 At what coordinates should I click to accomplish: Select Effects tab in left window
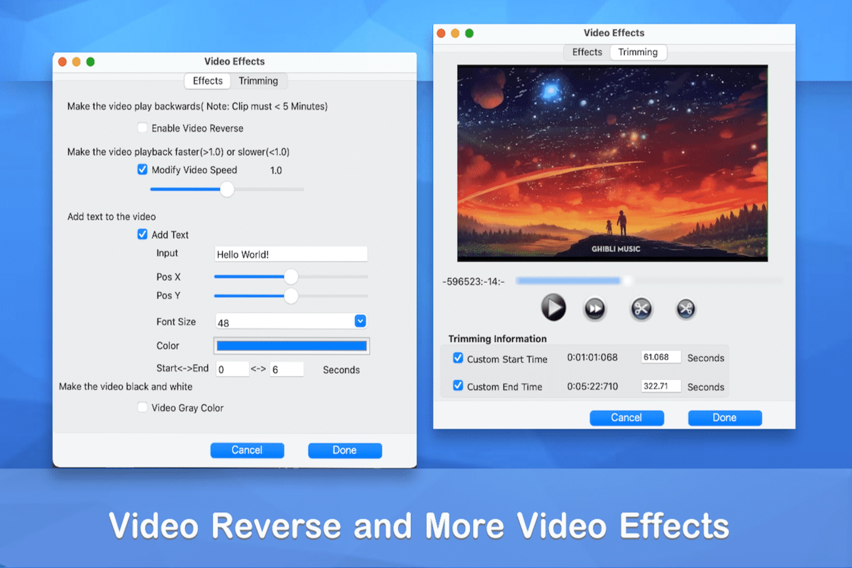click(208, 81)
